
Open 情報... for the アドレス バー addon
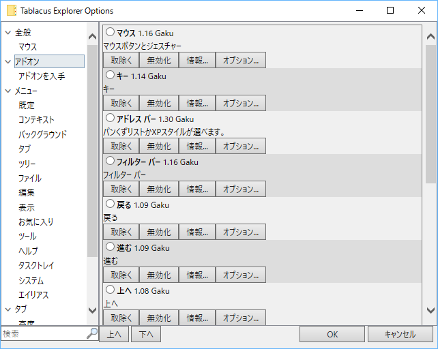(197, 146)
